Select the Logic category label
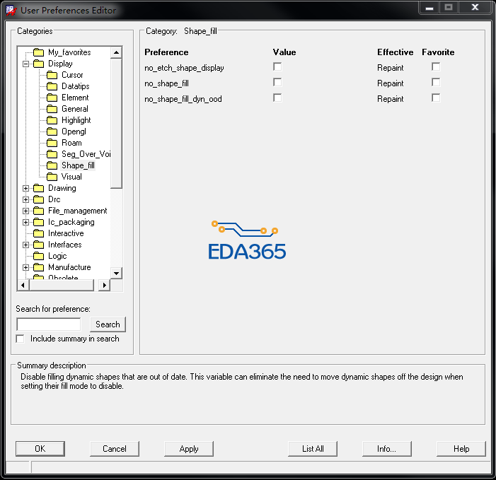Screen dimensions: 496x480 [57, 256]
